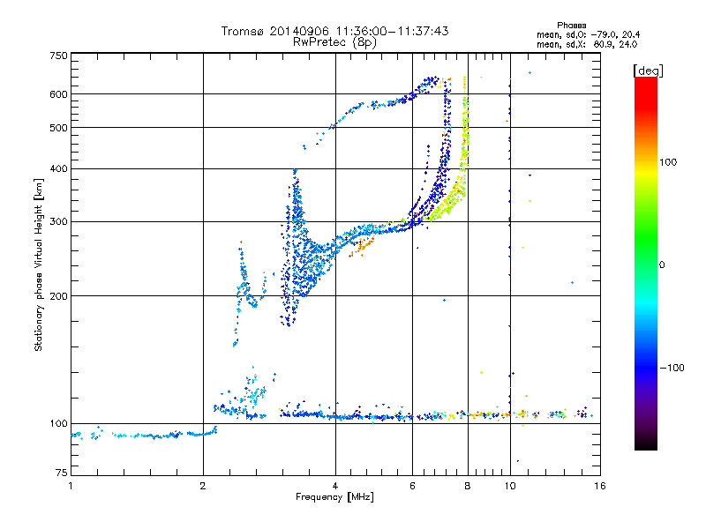Click the '500' y-axis tick label
706x529 pixels.
58,128
